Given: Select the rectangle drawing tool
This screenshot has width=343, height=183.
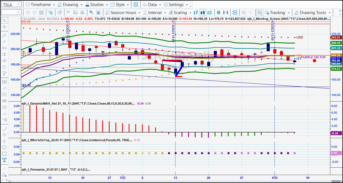Looking at the screenshot, I should coord(4,154).
